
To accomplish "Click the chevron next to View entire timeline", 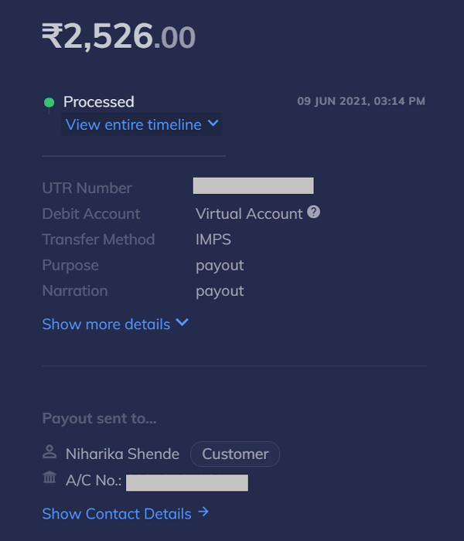I will click(x=213, y=124).
